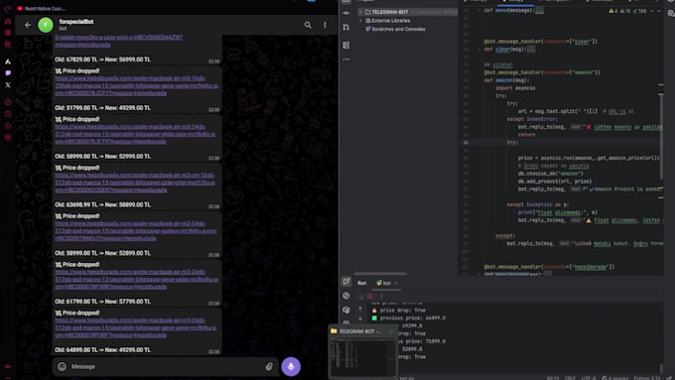Click Run console vertical scrollbar

coord(662,368)
